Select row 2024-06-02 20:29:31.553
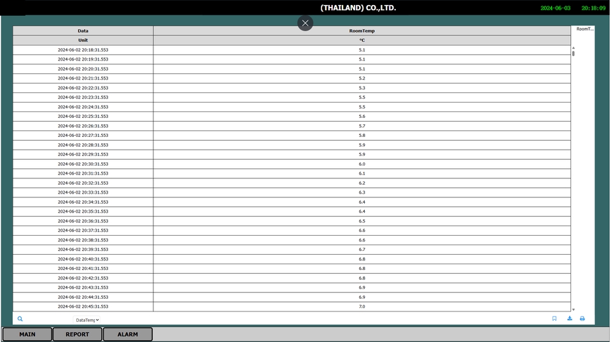 point(292,154)
